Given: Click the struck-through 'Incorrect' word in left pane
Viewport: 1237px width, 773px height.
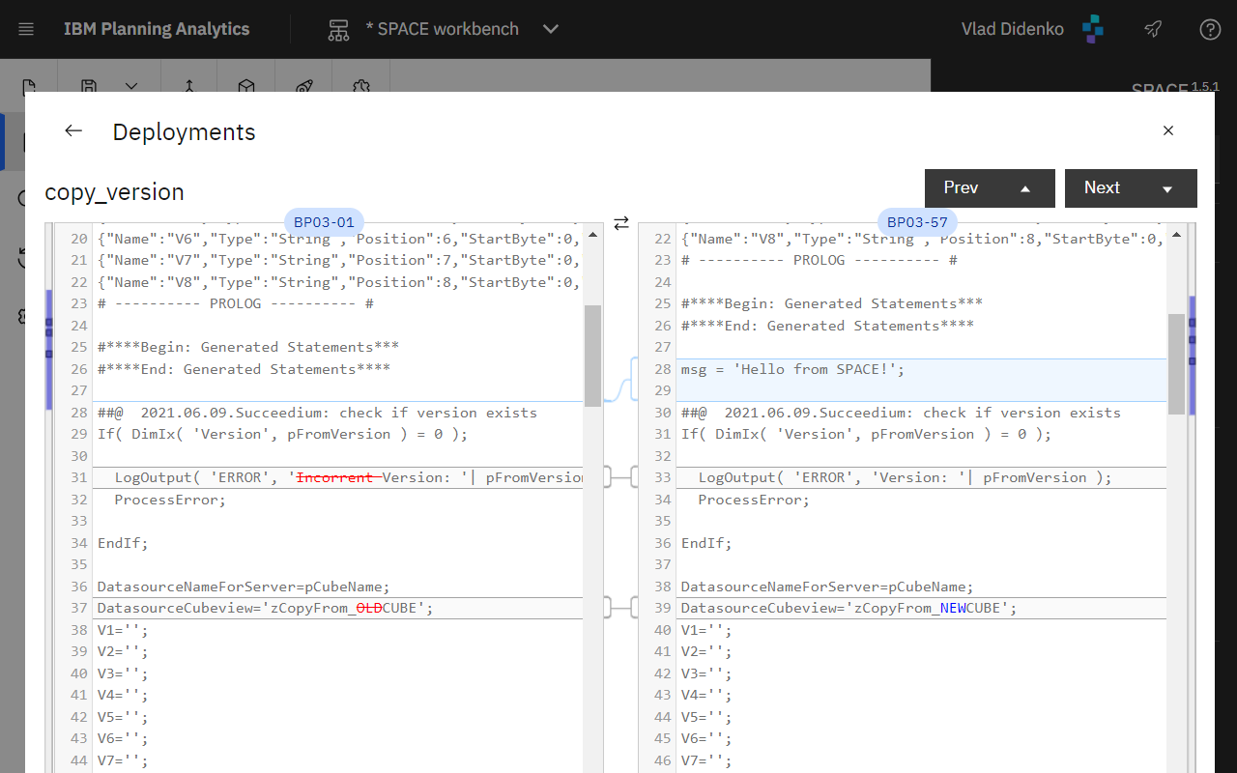Looking at the screenshot, I should coord(334,477).
